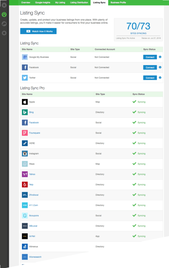Connect the Facebook social account
This screenshot has width=169, height=268.
click(x=150, y=68)
